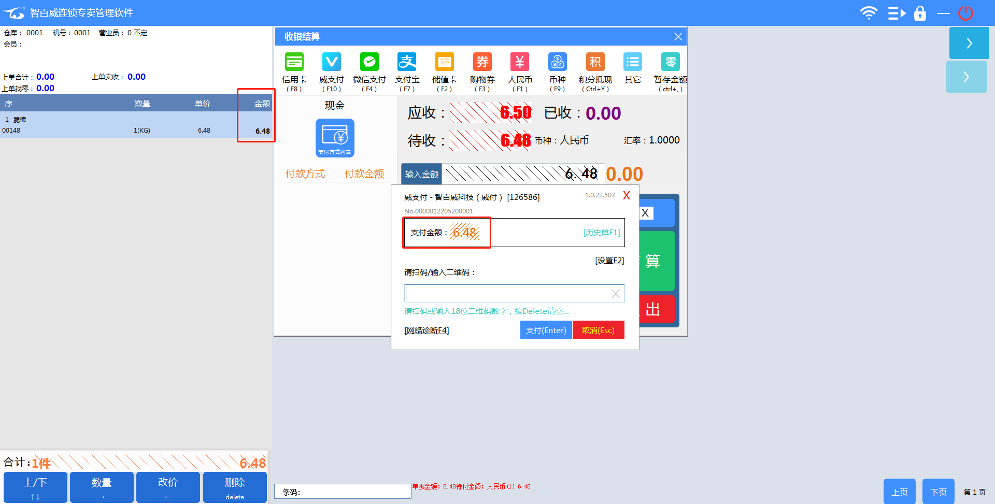This screenshot has width=995, height=504.
Task: Select 微信支付 WeChat Pay icon
Action: (369, 62)
